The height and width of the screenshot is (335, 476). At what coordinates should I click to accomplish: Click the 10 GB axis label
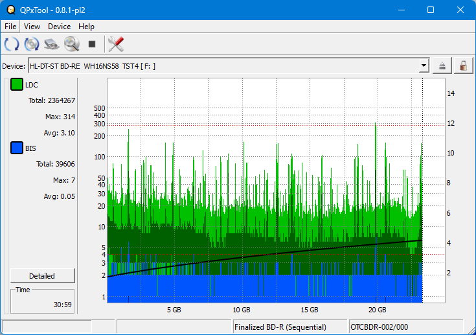coord(242,310)
